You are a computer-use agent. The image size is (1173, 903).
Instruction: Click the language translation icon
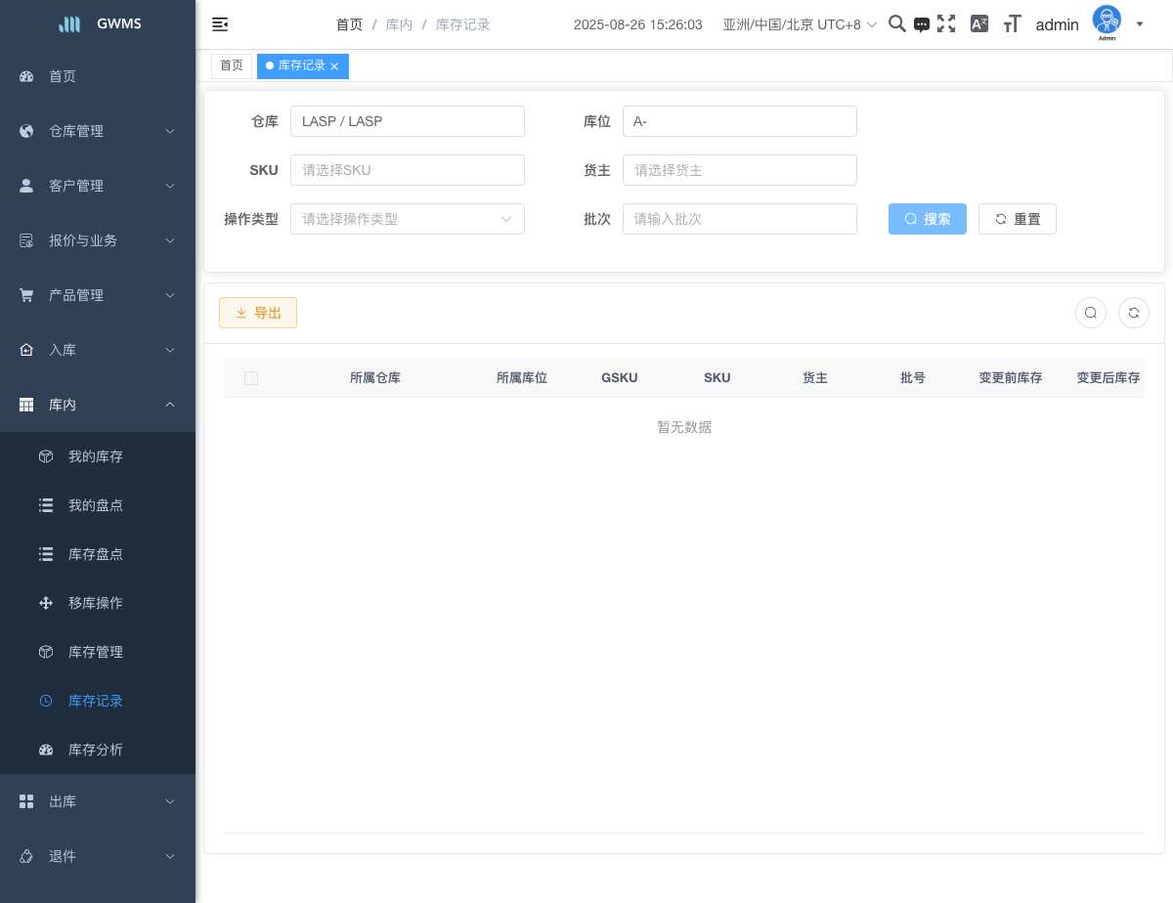pos(978,24)
